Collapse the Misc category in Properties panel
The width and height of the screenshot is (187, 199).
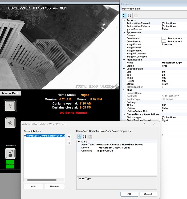(x=124, y=90)
